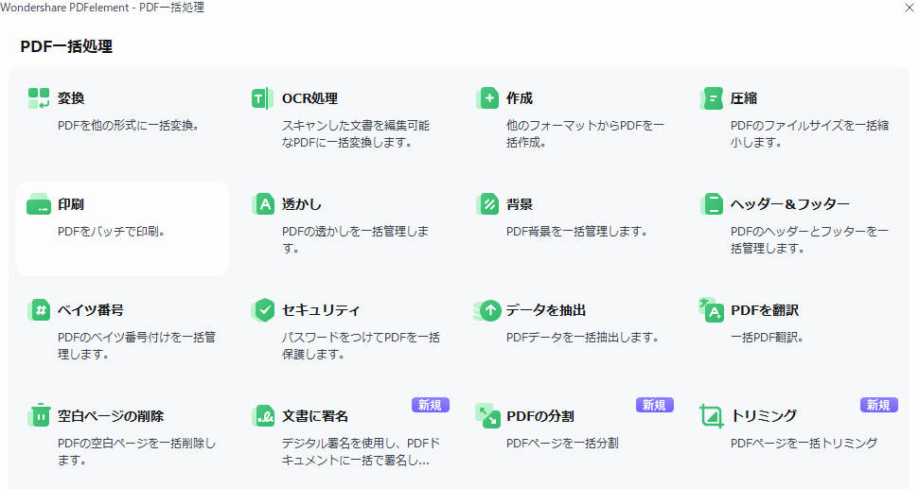Select the 印刷 batch print title
Image resolution: width=919 pixels, height=489 pixels.
tap(71, 204)
